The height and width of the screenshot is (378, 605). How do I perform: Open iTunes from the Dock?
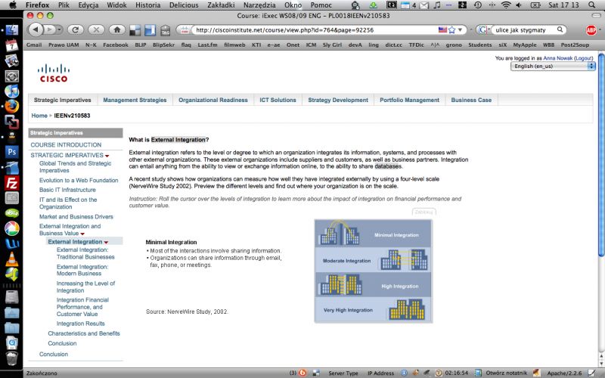tap(11, 91)
